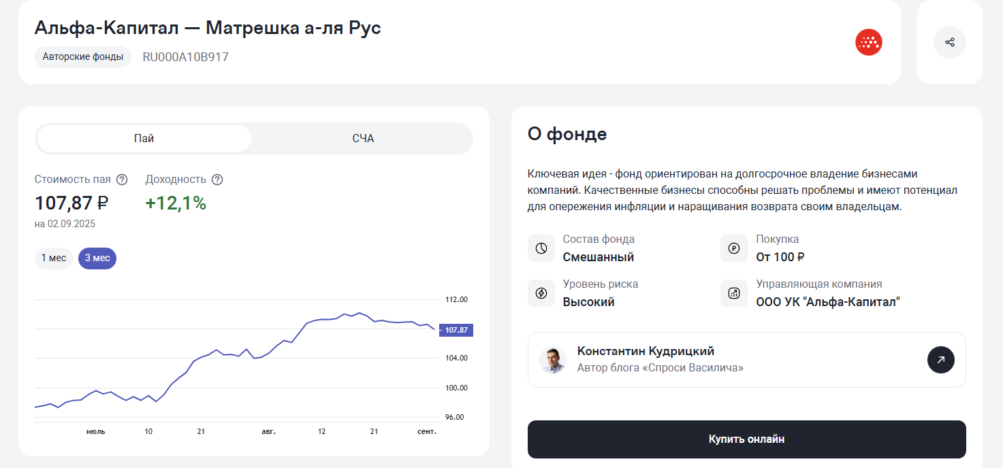Click the Состав фонда pie icon
Viewport: 1003px width, 468px height.
coord(541,248)
